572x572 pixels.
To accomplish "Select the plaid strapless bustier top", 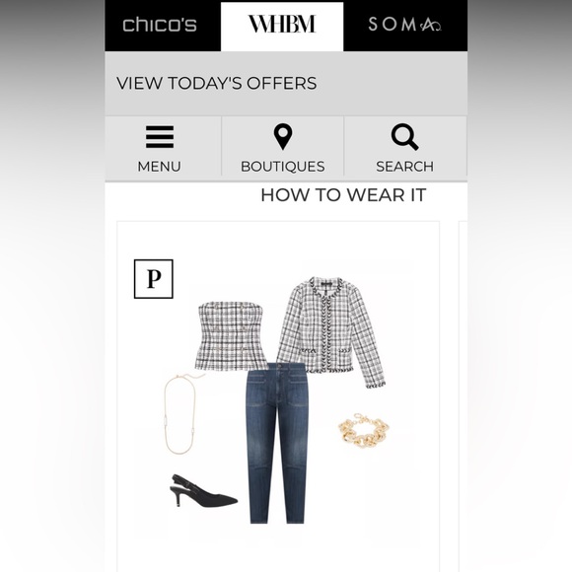I will coord(232,335).
